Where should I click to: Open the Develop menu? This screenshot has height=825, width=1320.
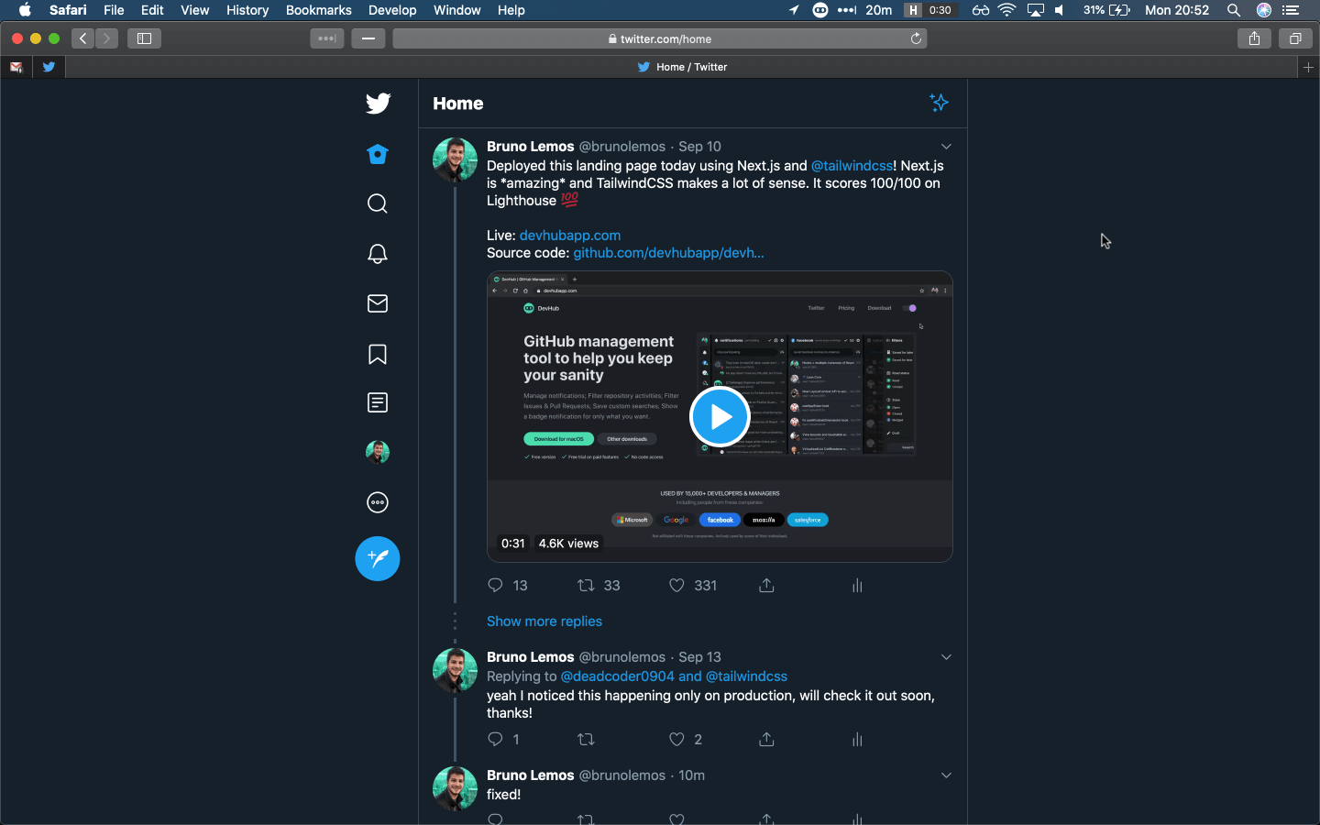click(x=392, y=10)
